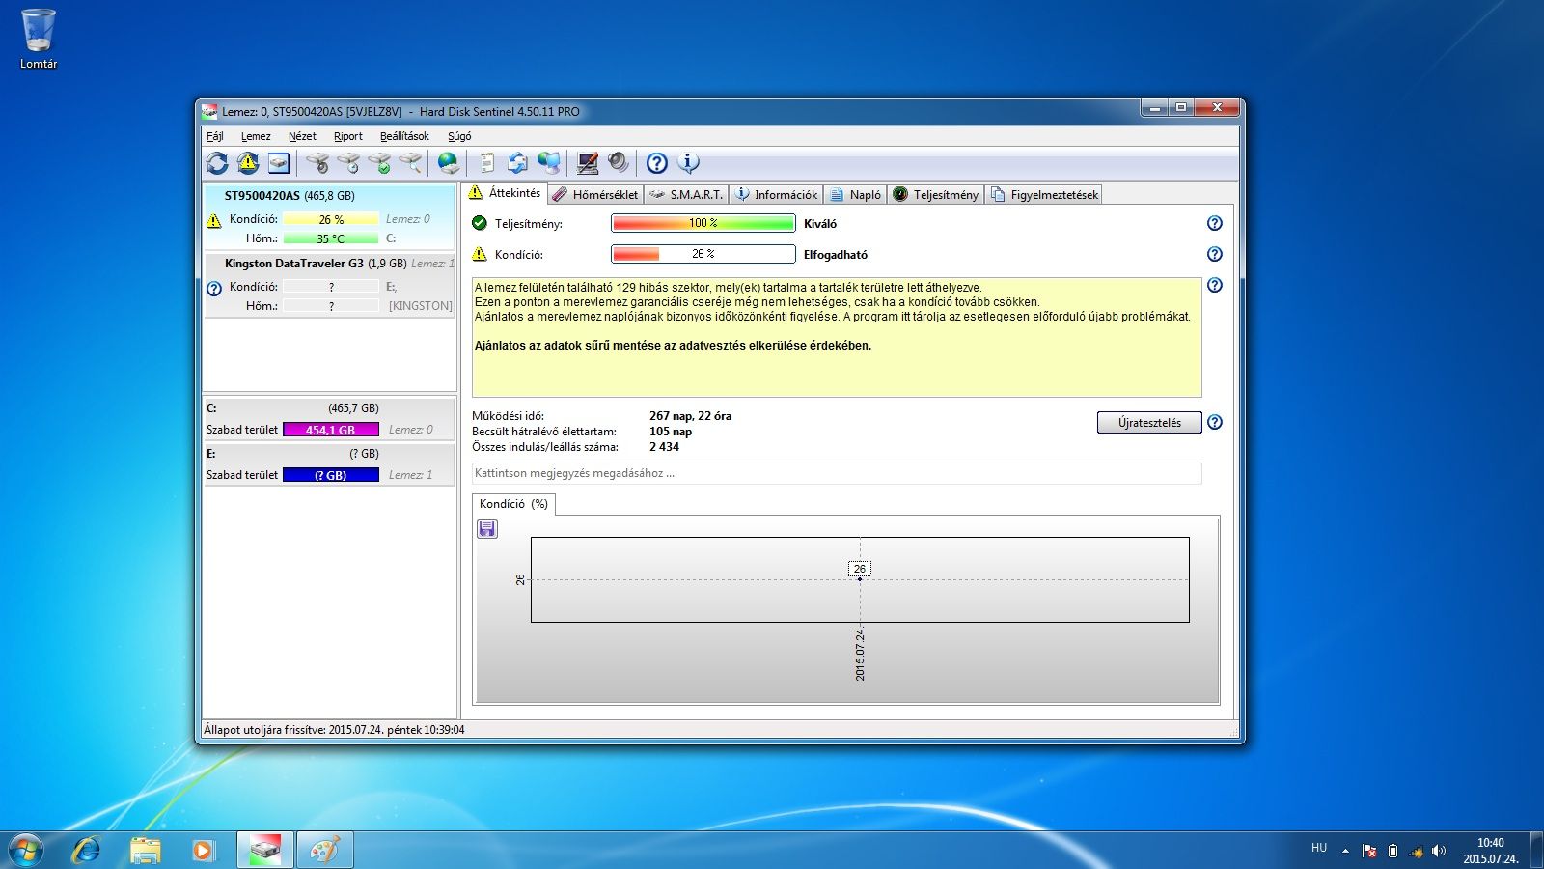The height and width of the screenshot is (869, 1544).
Task: Open Windows Media Player from taskbar
Action: [x=203, y=850]
